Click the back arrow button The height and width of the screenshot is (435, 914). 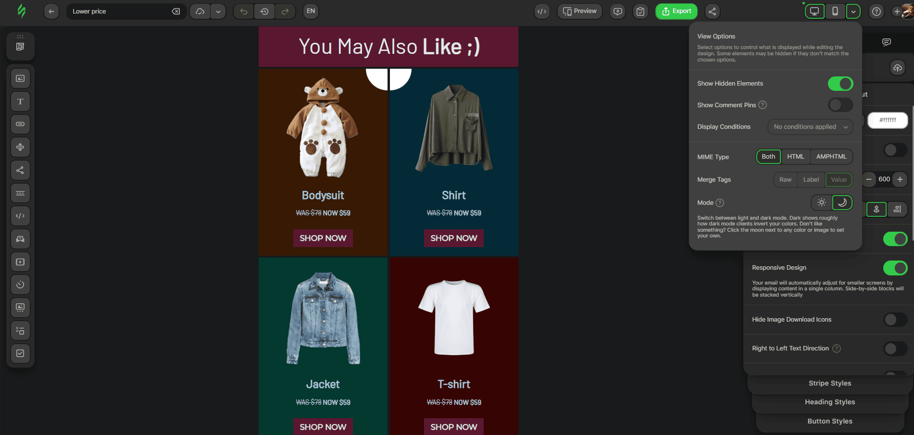coord(51,11)
